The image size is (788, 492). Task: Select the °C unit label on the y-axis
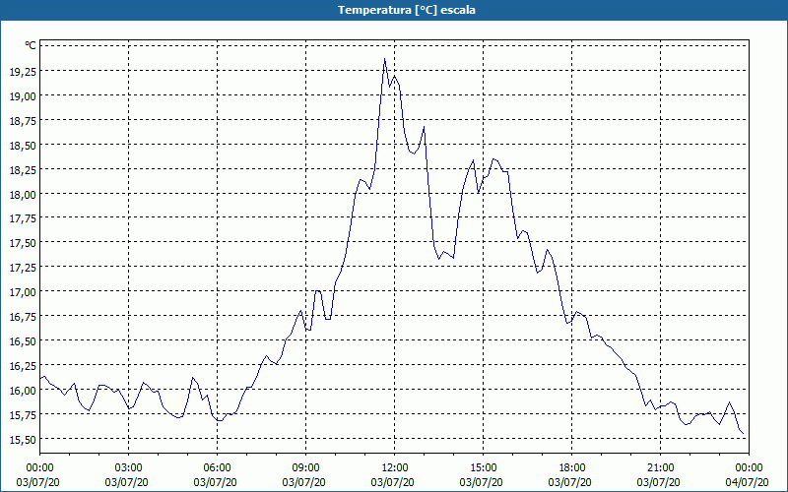pyautogui.click(x=31, y=45)
